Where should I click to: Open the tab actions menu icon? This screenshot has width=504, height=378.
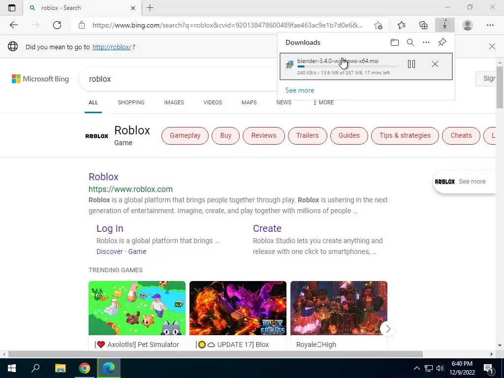point(12,8)
